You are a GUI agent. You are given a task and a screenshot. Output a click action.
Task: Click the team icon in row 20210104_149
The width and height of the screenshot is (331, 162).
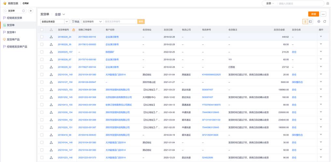(51, 75)
